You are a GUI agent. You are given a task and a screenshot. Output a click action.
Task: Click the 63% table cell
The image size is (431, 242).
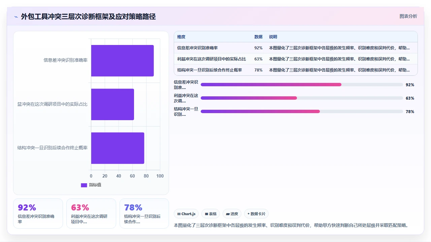tap(258, 59)
